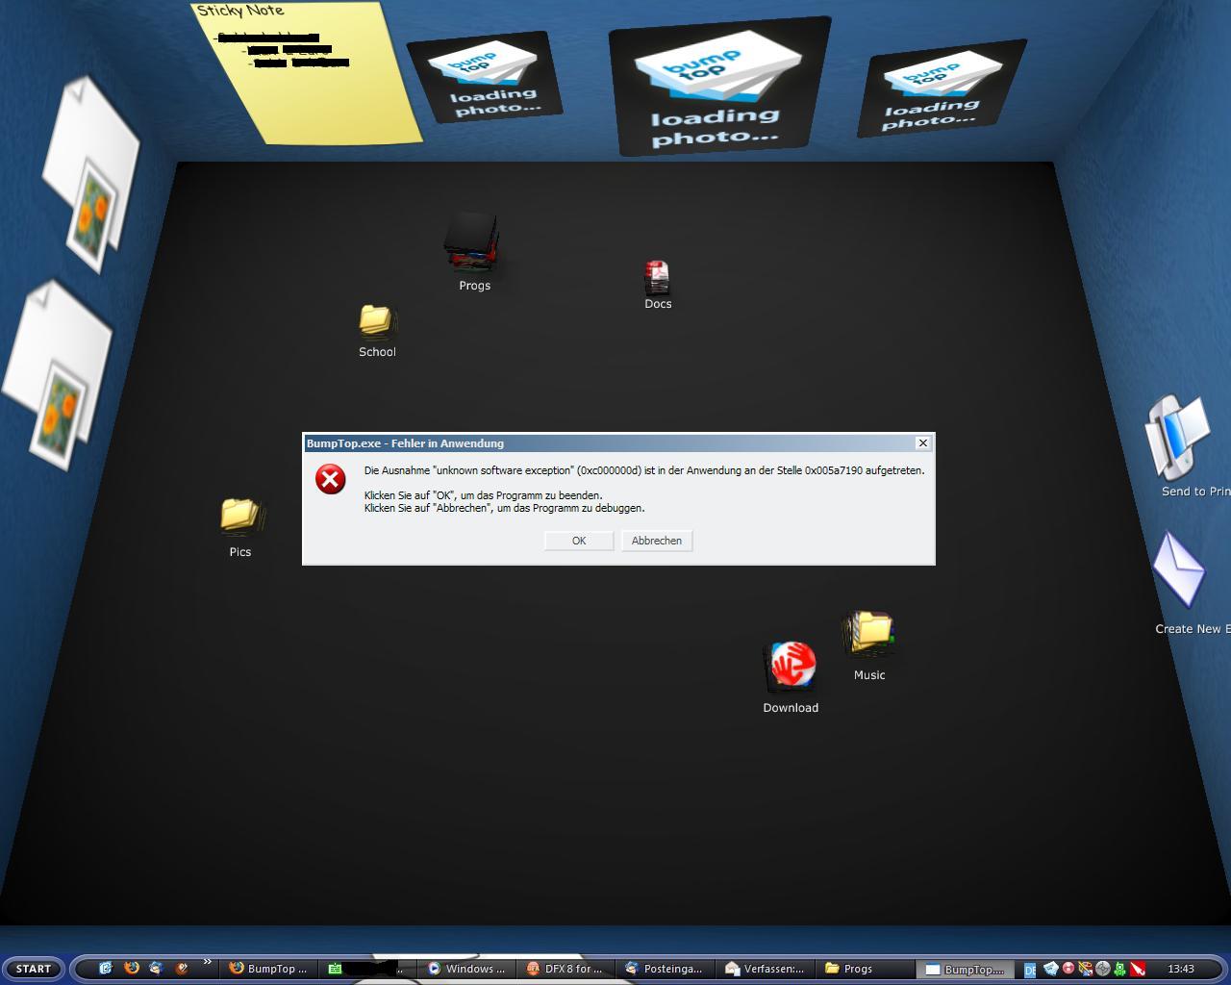Select the Download icon
This screenshot has width=1231, height=985.
pos(791,666)
